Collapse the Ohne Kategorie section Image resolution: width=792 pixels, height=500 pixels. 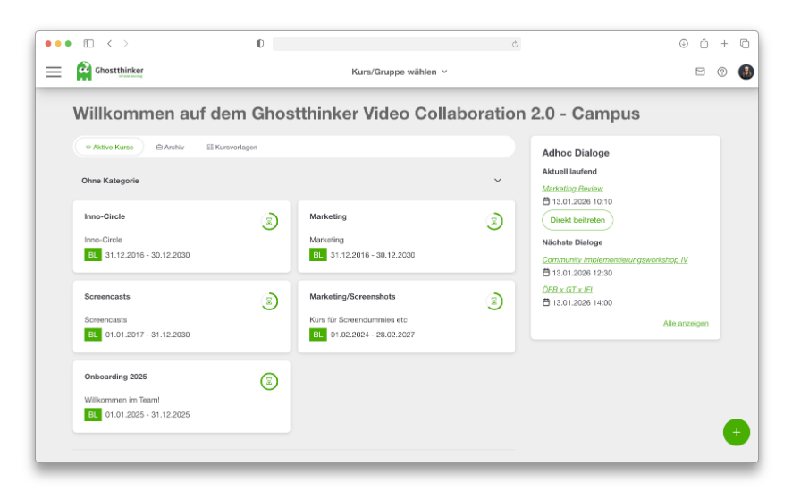click(498, 181)
